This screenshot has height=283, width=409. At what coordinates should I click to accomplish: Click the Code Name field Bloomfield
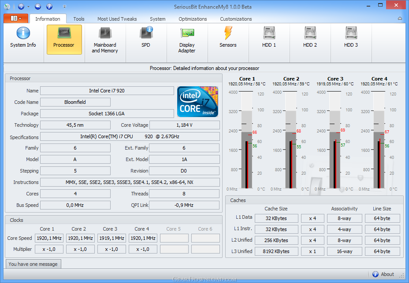click(x=75, y=102)
